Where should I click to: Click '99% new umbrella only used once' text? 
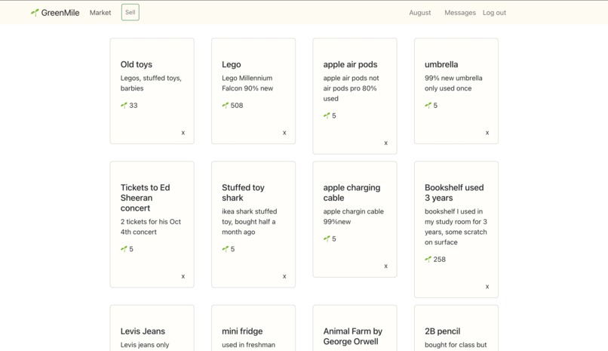pyautogui.click(x=453, y=83)
